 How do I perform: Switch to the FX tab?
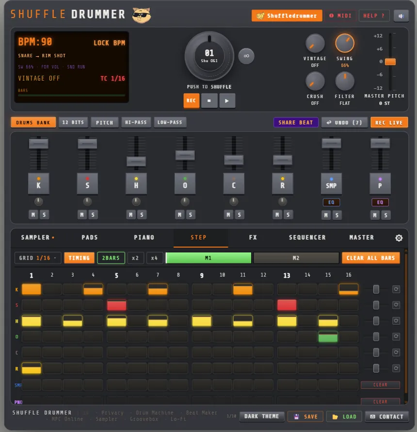[253, 237]
